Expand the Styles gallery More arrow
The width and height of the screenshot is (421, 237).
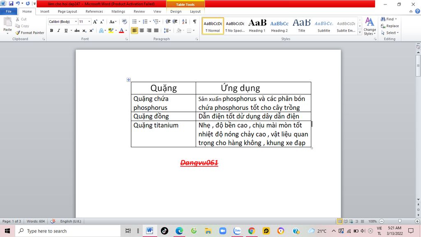pyautogui.click(x=360, y=32)
